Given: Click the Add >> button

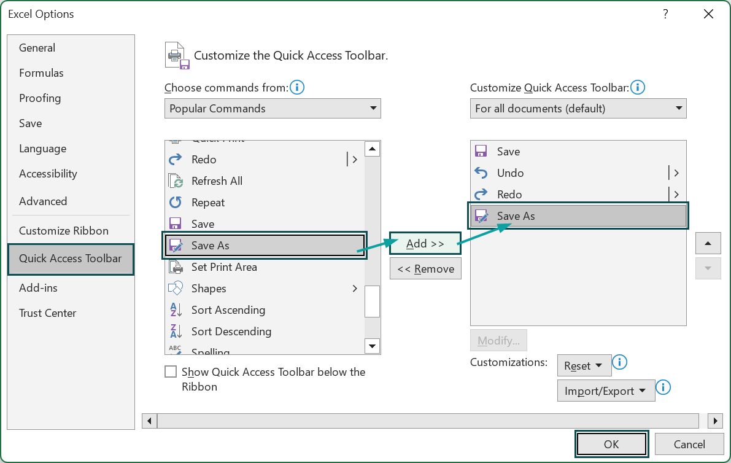Looking at the screenshot, I should [425, 243].
